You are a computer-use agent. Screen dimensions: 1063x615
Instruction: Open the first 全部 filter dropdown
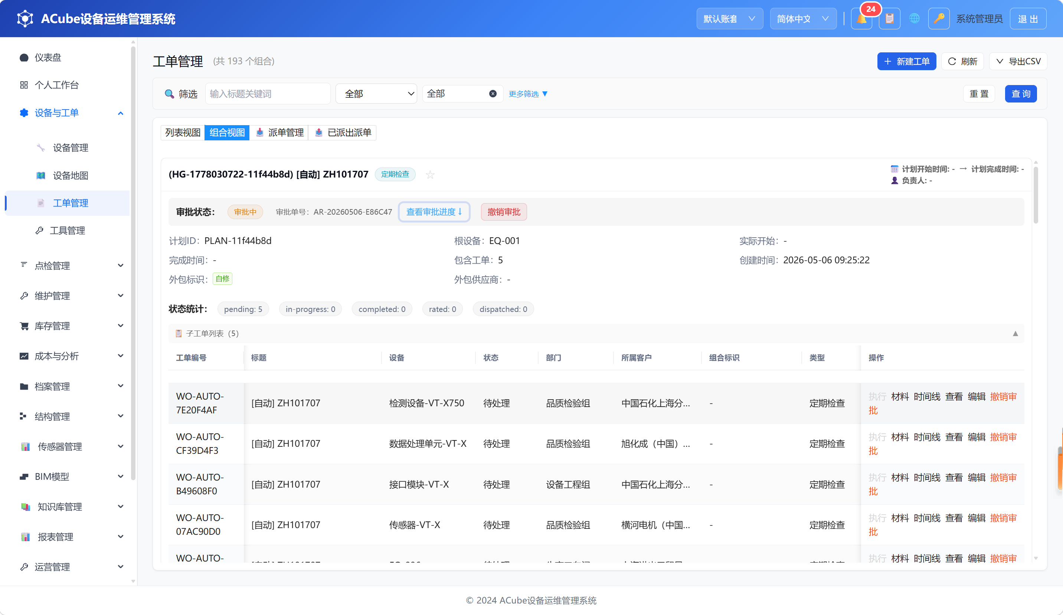click(x=376, y=94)
